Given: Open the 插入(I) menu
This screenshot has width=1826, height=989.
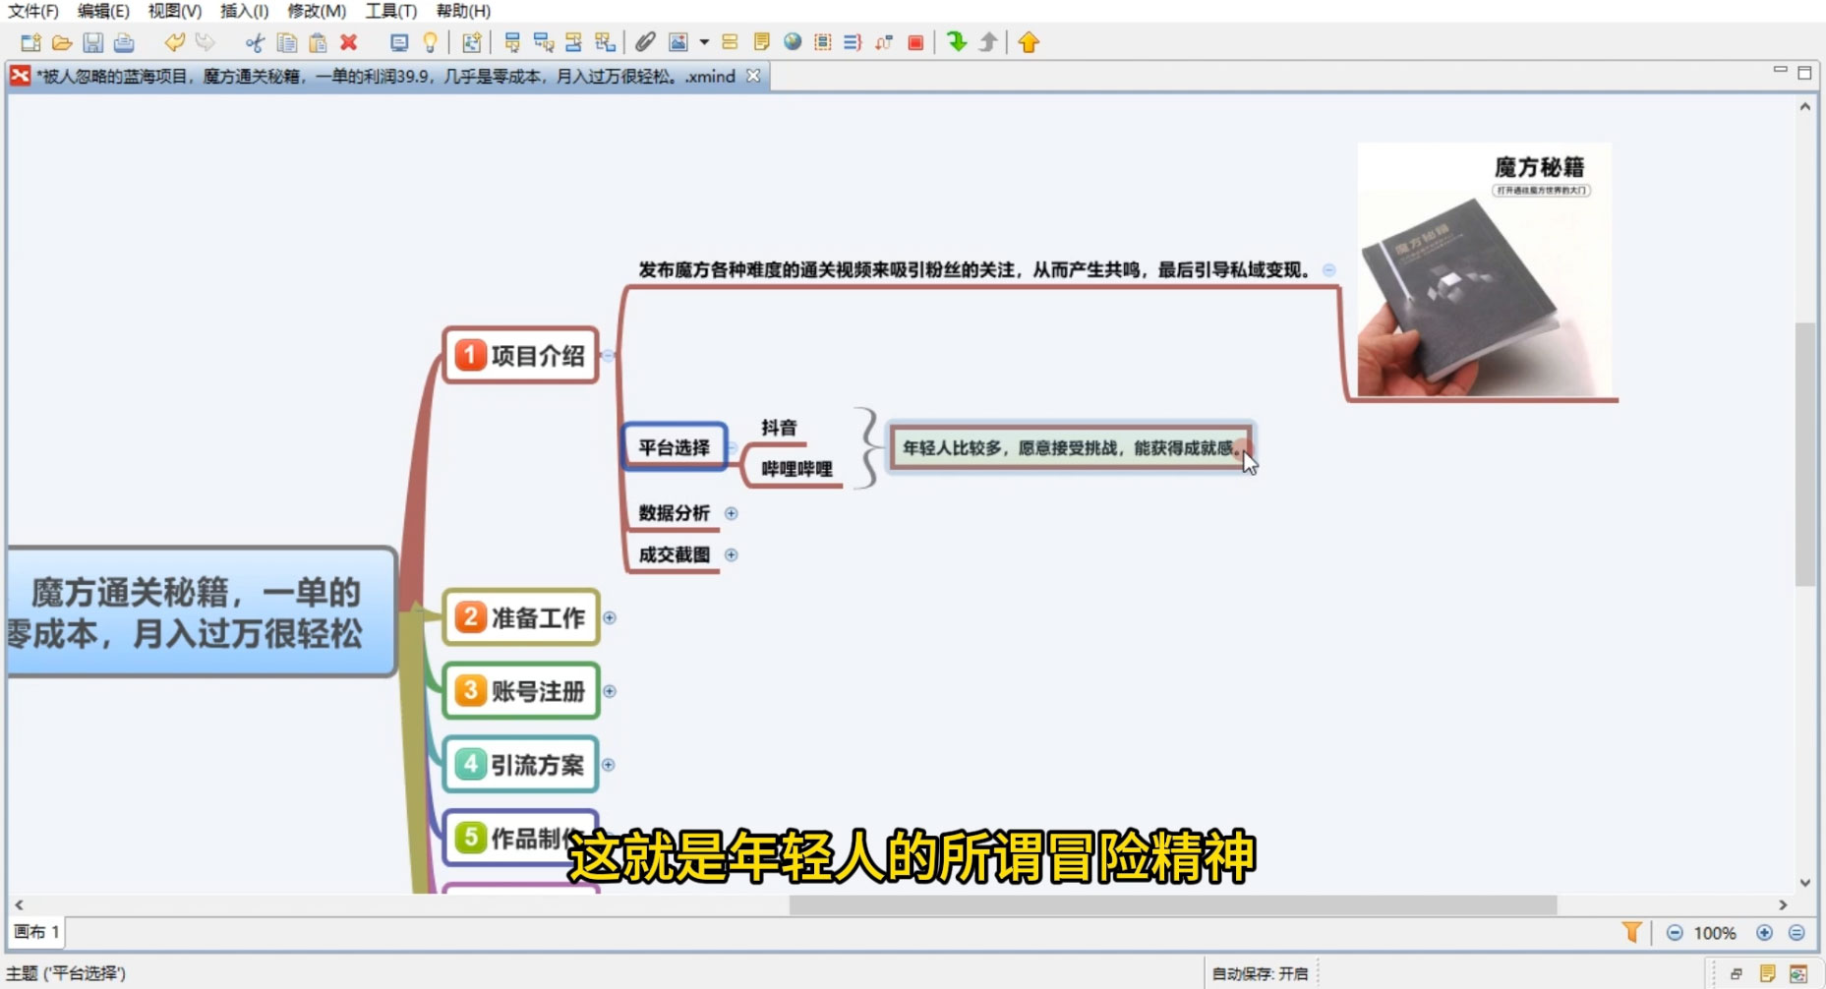Looking at the screenshot, I should 244,11.
